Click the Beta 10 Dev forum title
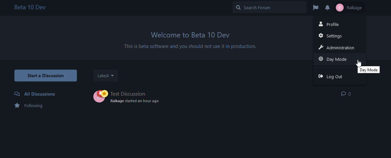Image resolution: width=391 pixels, height=158 pixels. pos(30,7)
